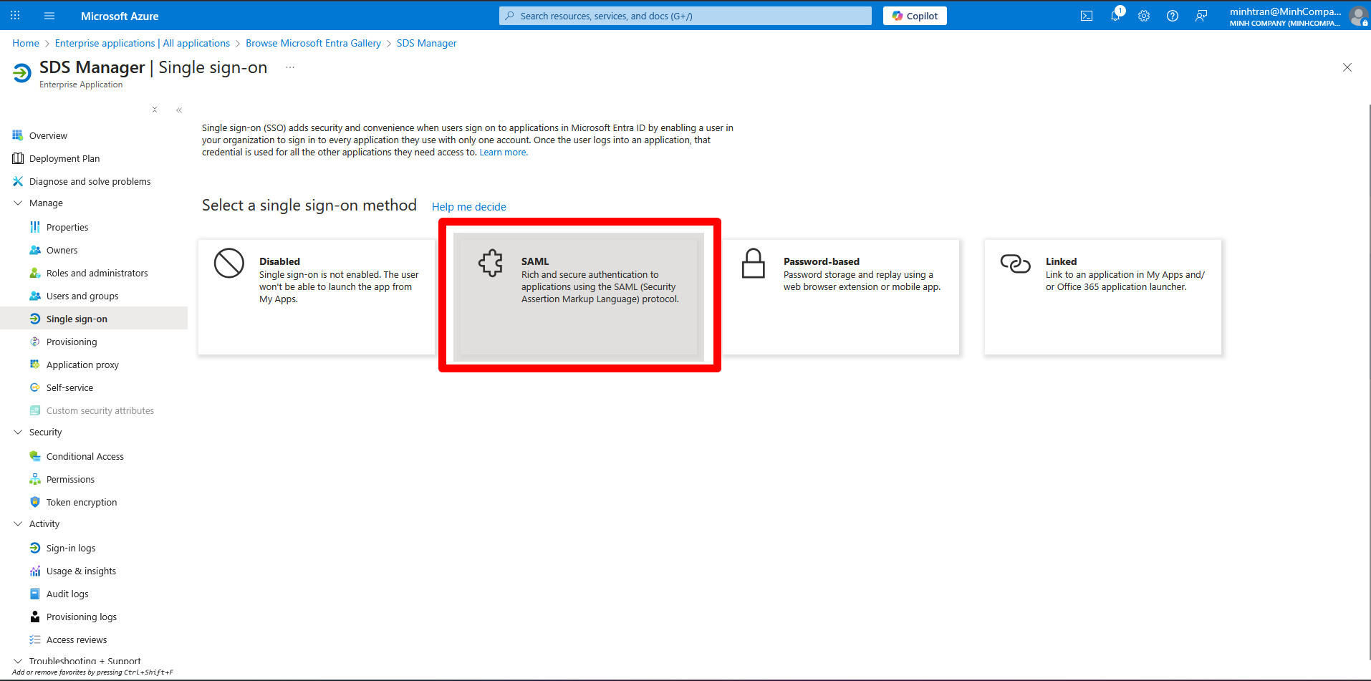Click the SDS Manager app logo icon
This screenshot has height=681, width=1371.
[22, 73]
